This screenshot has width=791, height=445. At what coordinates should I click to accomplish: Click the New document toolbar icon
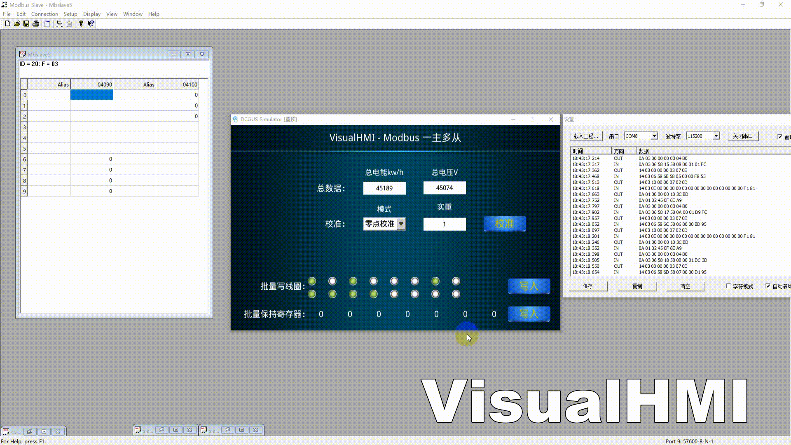(7, 24)
